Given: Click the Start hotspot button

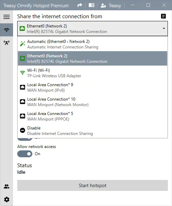Looking at the screenshot, I should coord(93,185).
